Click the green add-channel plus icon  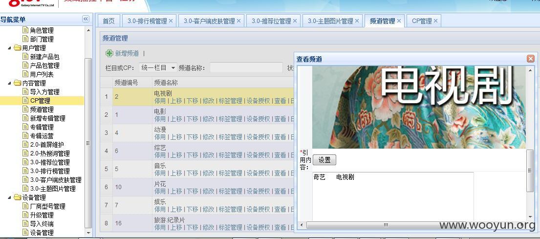point(109,53)
